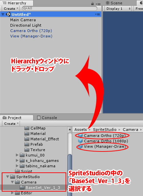This screenshot has height=196, width=143.
Task: Open the Untitled scene context menu icon
Action: point(97,15)
